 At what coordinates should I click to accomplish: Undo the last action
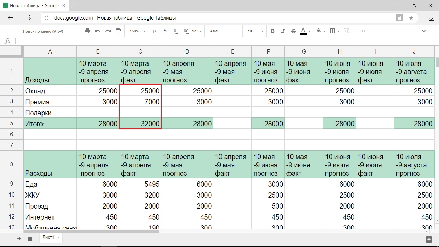pos(98,31)
